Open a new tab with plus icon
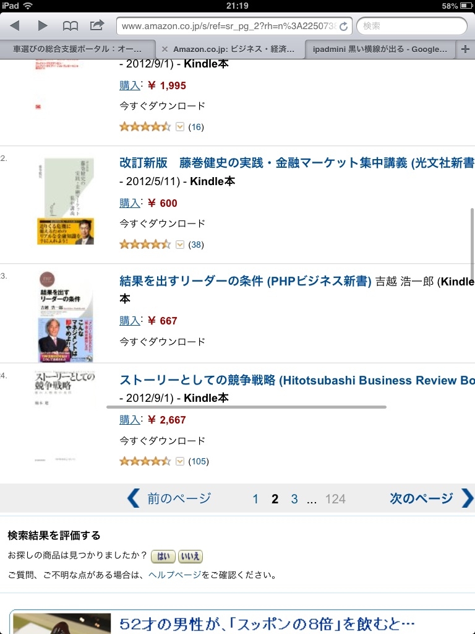Image resolution: width=475 pixels, height=634 pixels. 466,49
